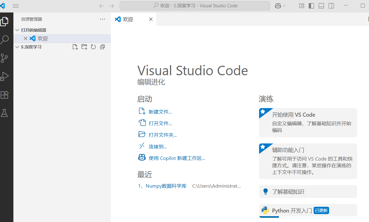Refresh the Explorer file tree
Image resolution: width=369 pixels, height=222 pixels.
click(x=93, y=47)
